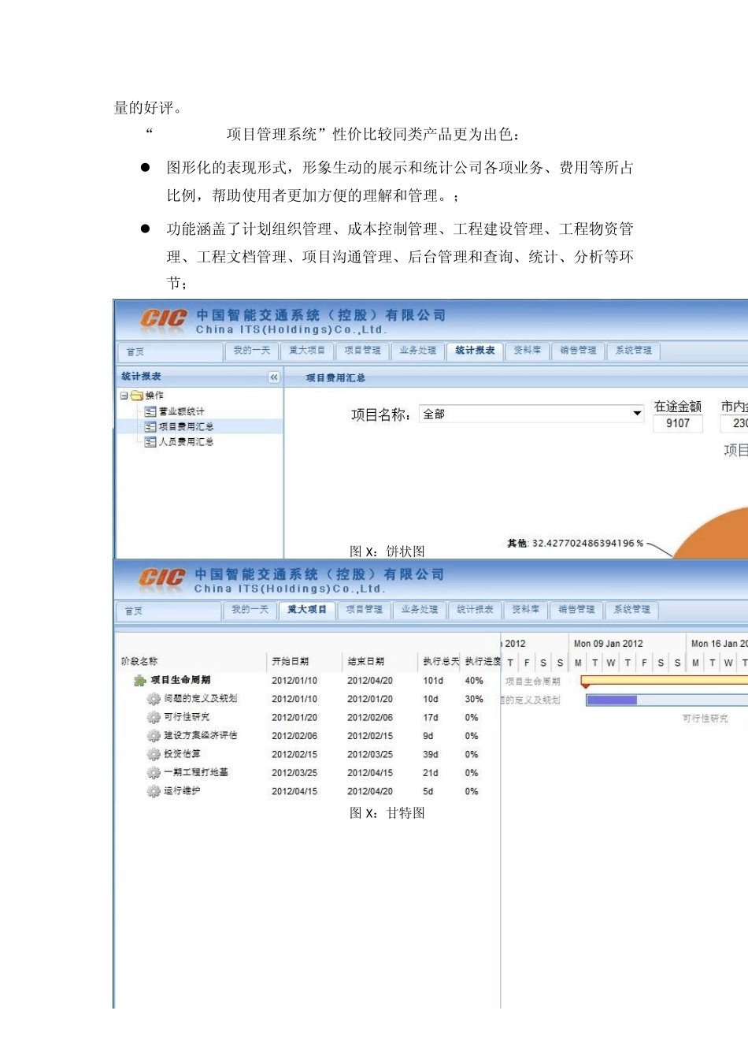Click the orange pie chart slice

pos(713,532)
